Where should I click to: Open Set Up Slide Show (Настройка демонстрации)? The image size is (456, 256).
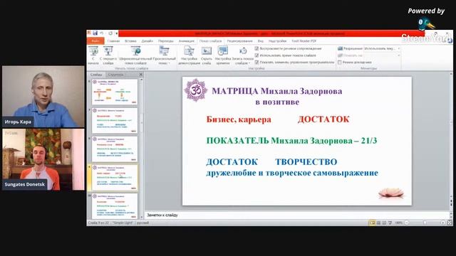point(189,55)
